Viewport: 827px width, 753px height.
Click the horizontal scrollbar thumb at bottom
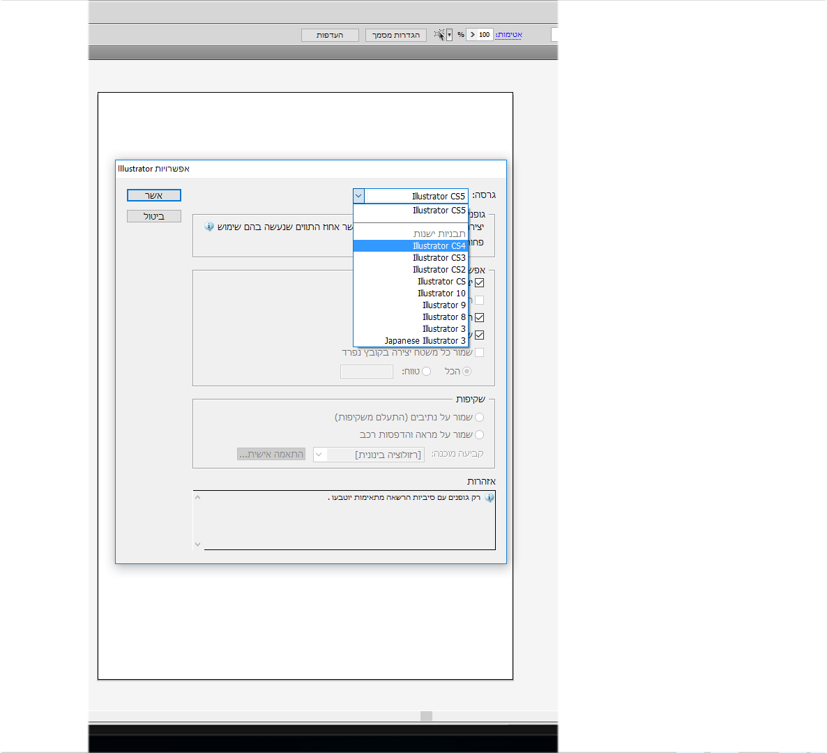(427, 715)
